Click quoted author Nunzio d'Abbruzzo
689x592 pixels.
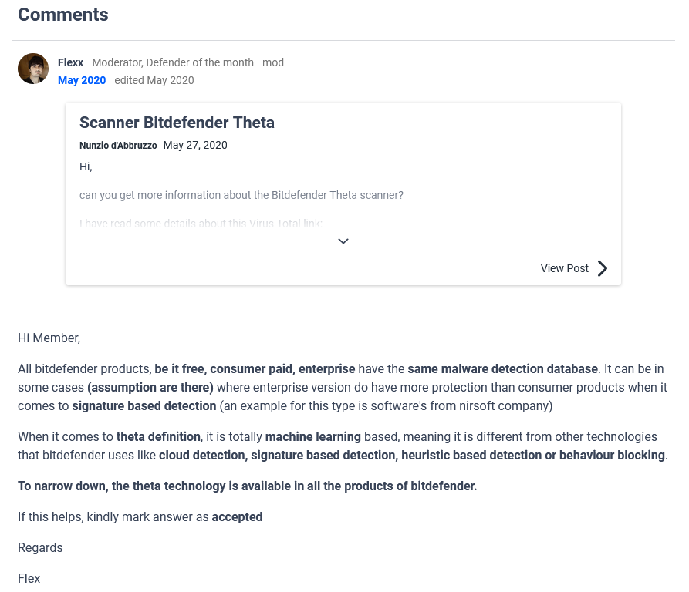(x=118, y=146)
